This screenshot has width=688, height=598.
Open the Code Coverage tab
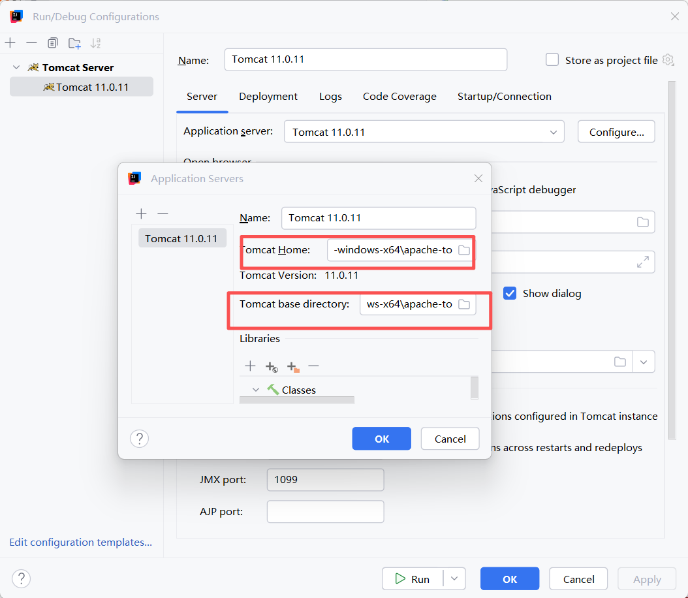click(x=399, y=97)
